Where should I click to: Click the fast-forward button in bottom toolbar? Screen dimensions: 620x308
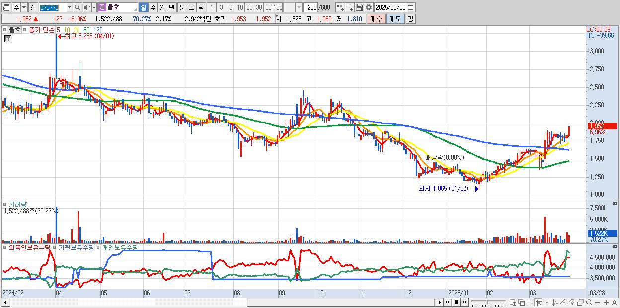click(x=465, y=302)
